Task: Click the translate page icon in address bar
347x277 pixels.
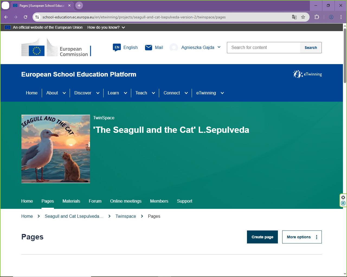Action: pos(294,17)
